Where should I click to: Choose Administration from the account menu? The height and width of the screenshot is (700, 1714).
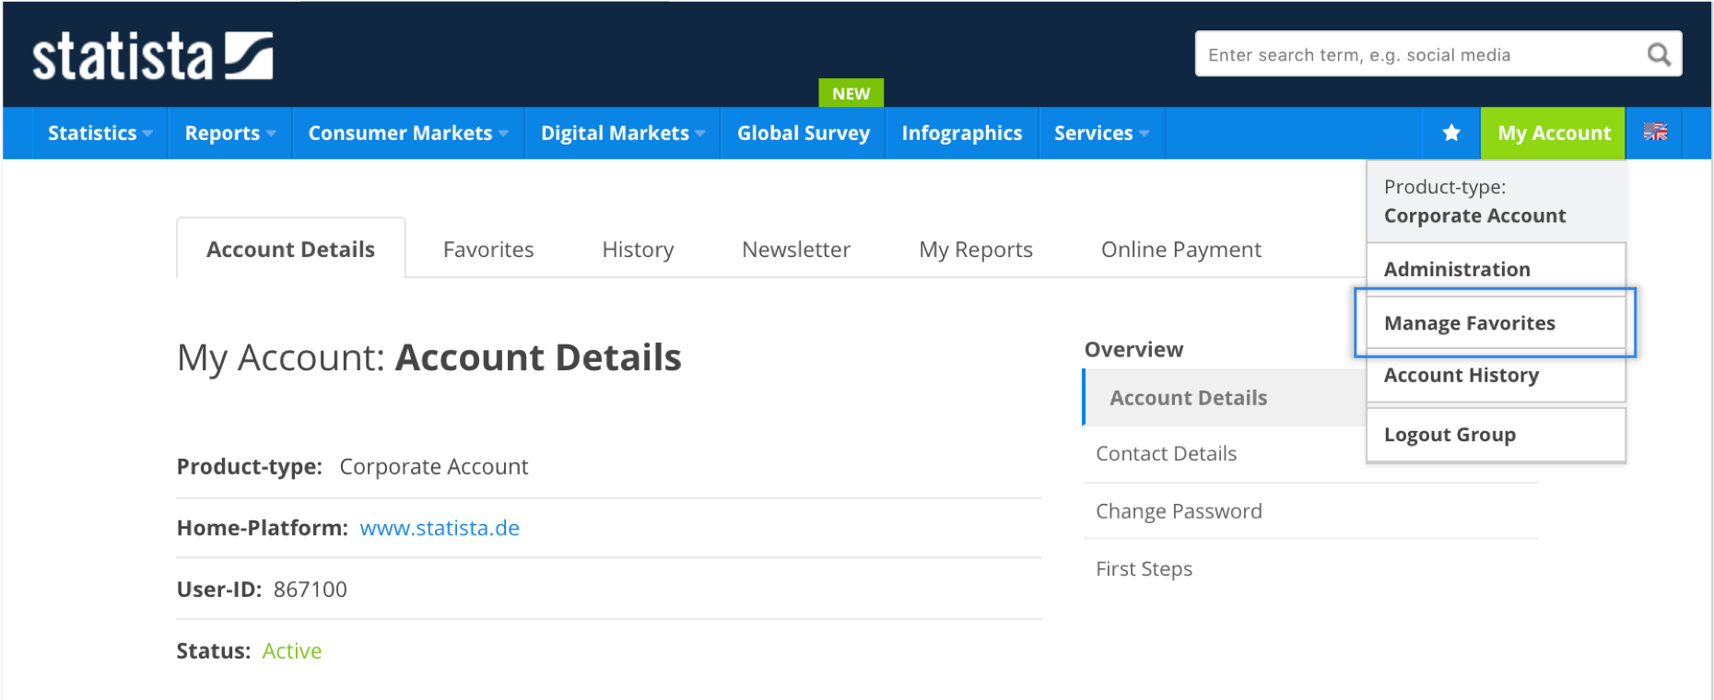tap(1456, 269)
